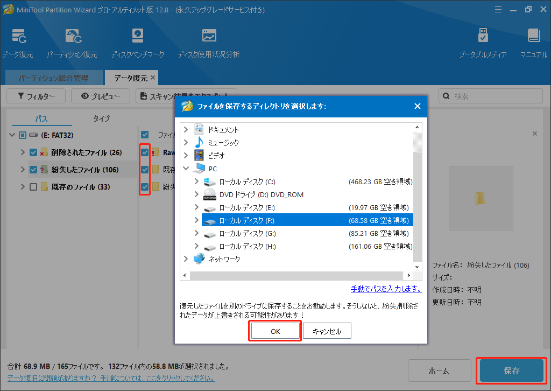Expand 既存のファイル (33) node
The image size is (551, 391).
[23, 187]
